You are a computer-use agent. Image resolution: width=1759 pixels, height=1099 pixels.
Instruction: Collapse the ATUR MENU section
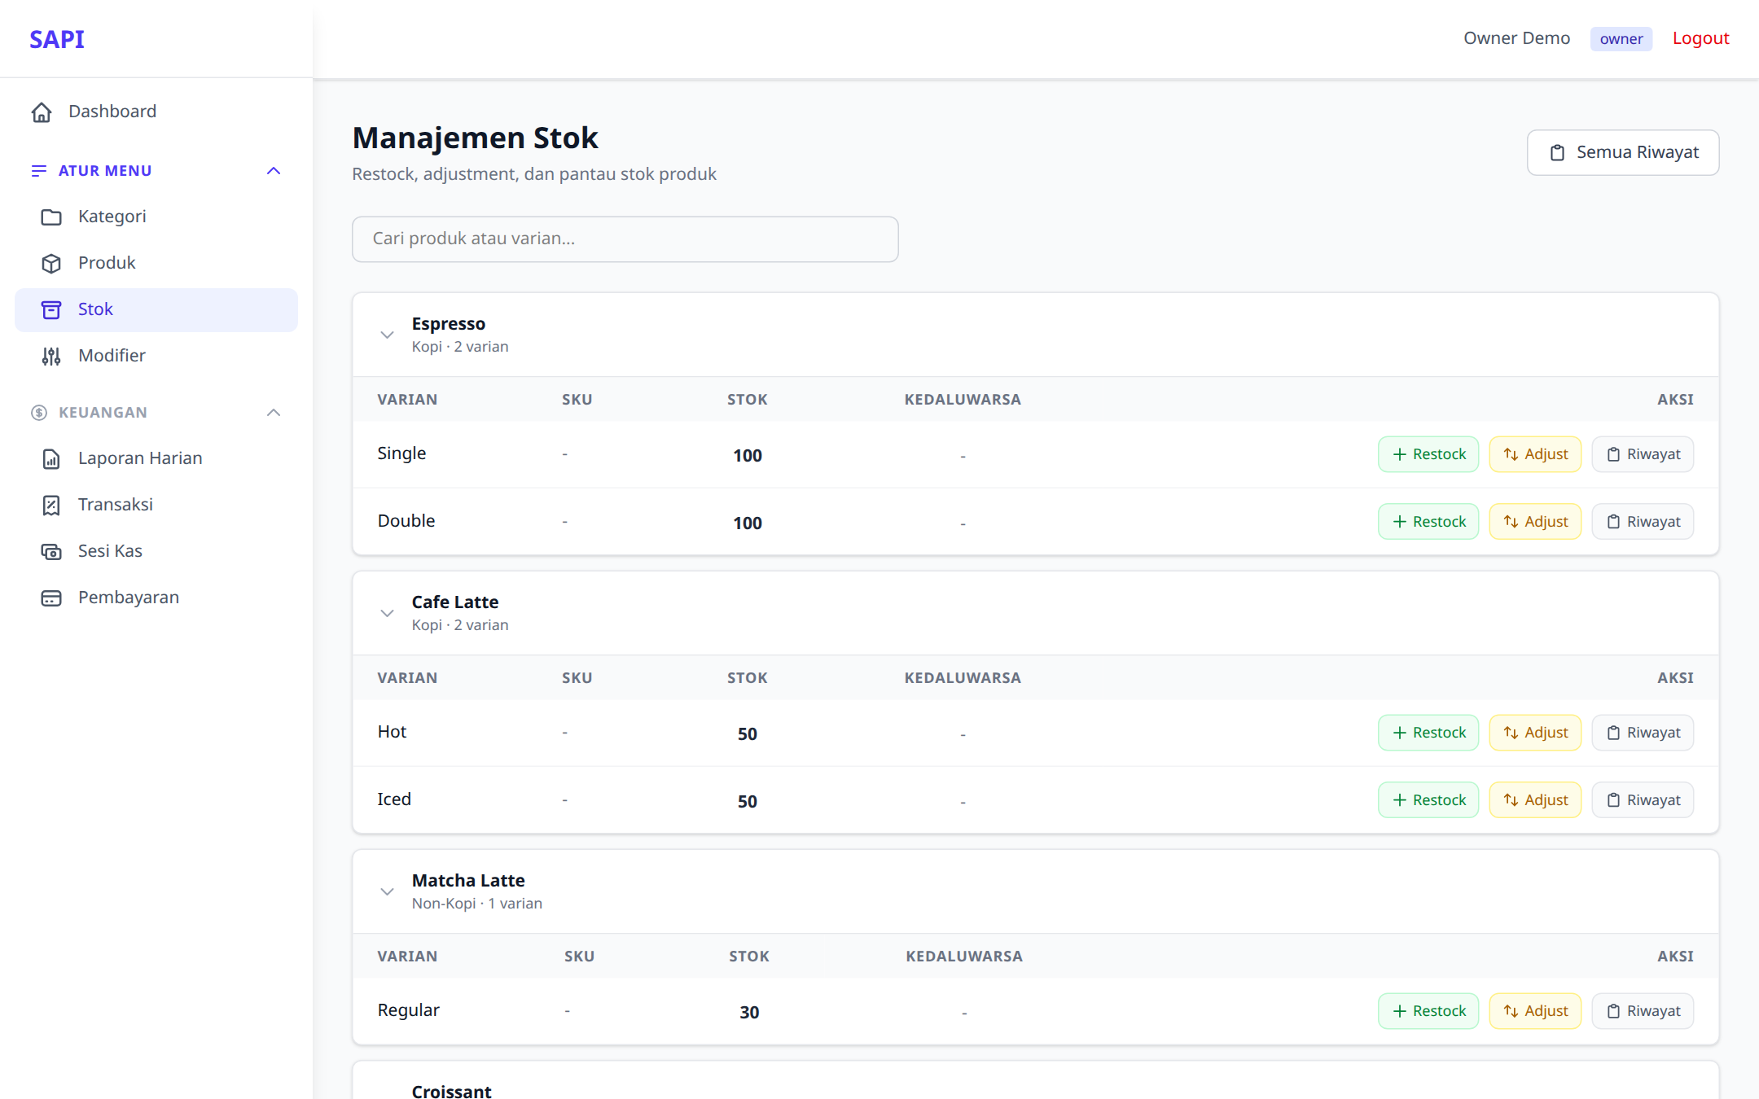(x=274, y=171)
